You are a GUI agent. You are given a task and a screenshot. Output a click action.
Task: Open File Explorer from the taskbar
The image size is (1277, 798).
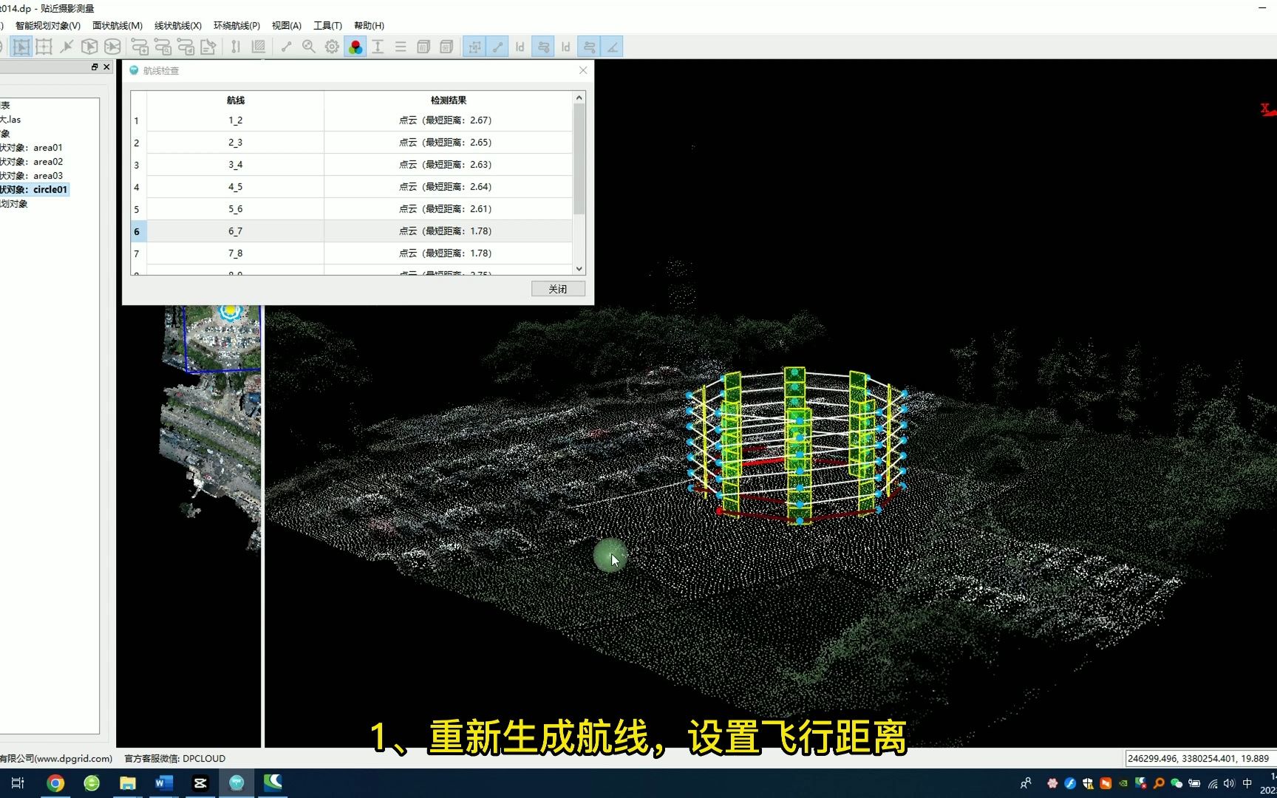128,783
